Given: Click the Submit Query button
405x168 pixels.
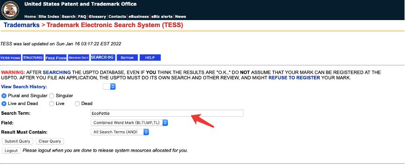Looking at the screenshot, I should point(18,141).
